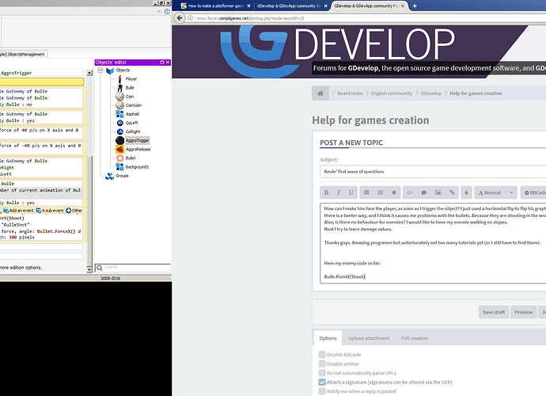Uncheck Attach a signature option
546x396 pixels.
click(322, 382)
